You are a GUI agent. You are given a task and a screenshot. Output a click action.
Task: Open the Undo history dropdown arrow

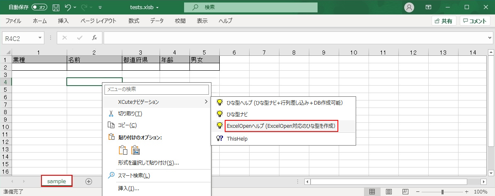click(x=75, y=7)
